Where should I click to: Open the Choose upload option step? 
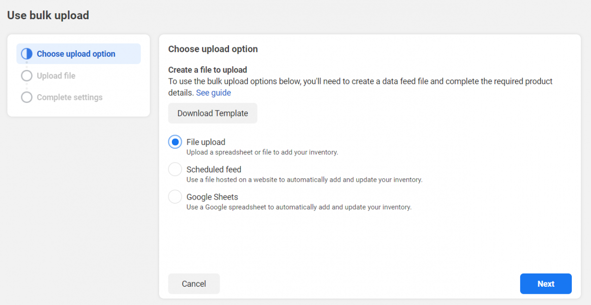pos(76,54)
